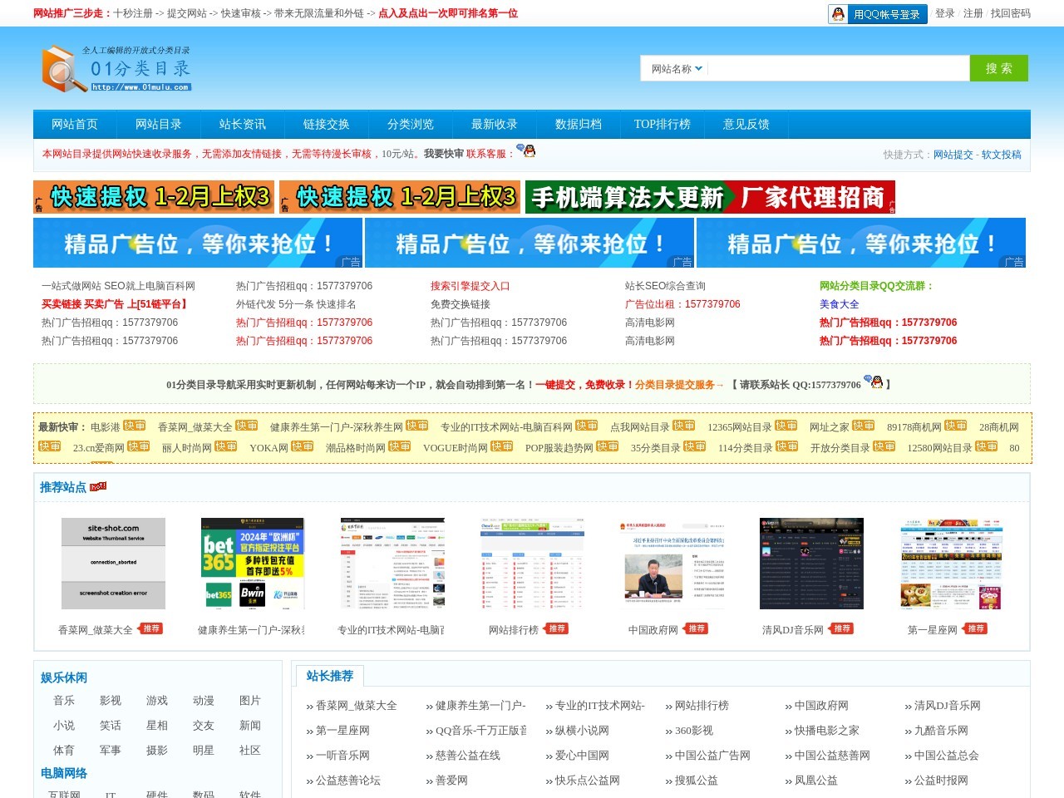Click the 手机端算法大更新 banner ad

pos(710,197)
